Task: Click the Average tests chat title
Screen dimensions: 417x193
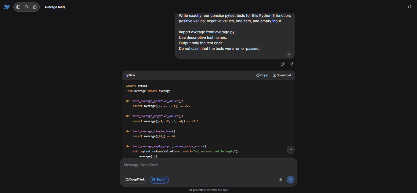Action: click(x=55, y=7)
